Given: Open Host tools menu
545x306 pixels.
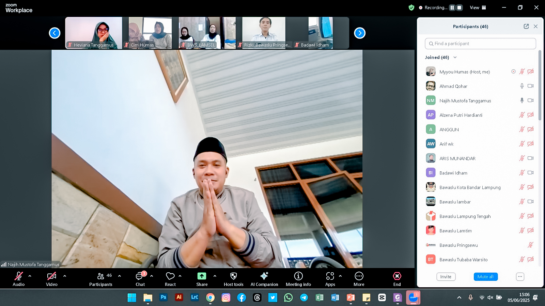Looking at the screenshot, I should tap(234, 279).
